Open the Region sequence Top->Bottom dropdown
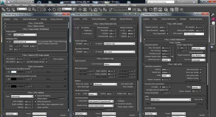Viewport: 216px width, 117px height. click(198, 56)
